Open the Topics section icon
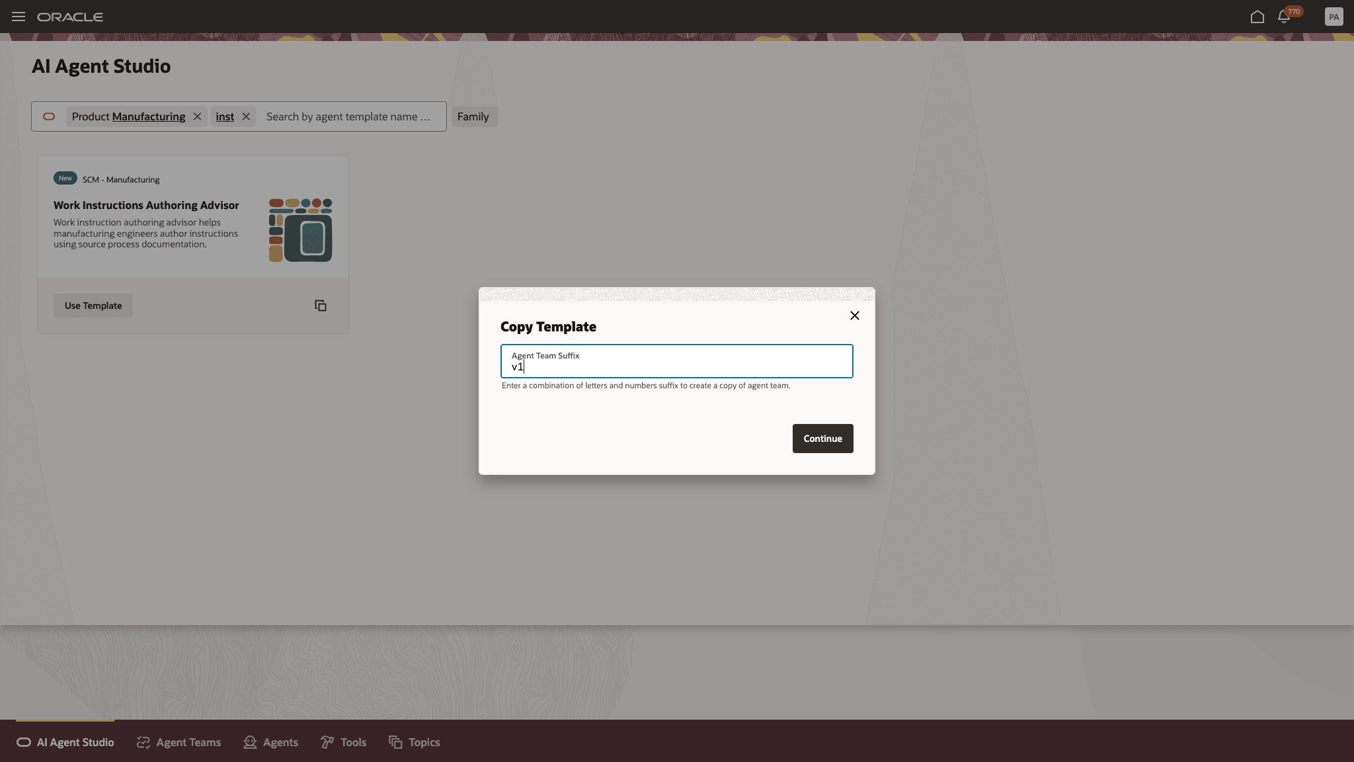The width and height of the screenshot is (1354, 762). click(395, 742)
